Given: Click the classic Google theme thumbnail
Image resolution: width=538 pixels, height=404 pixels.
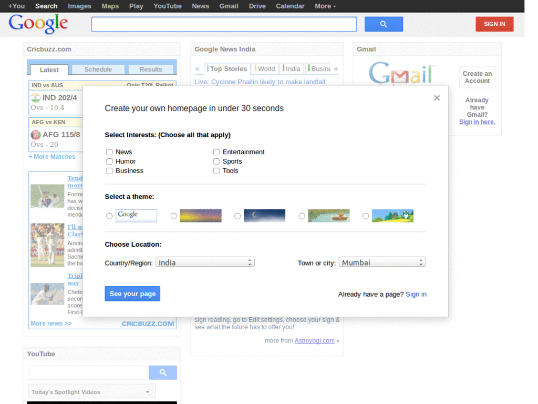Looking at the screenshot, I should pyautogui.click(x=136, y=216).
